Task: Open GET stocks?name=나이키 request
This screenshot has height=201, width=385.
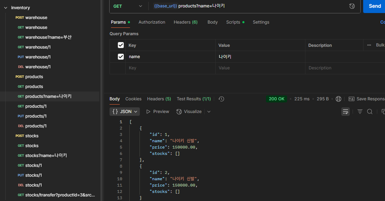Action: [x=42, y=156]
